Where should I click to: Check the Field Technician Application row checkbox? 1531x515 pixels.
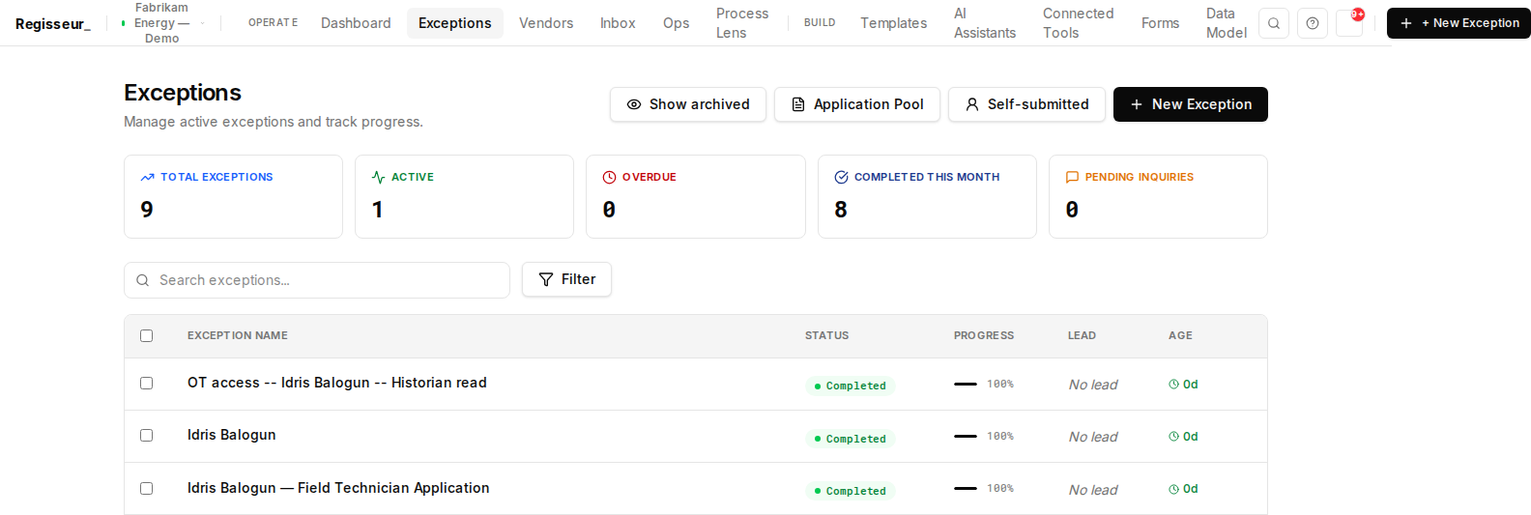click(147, 489)
